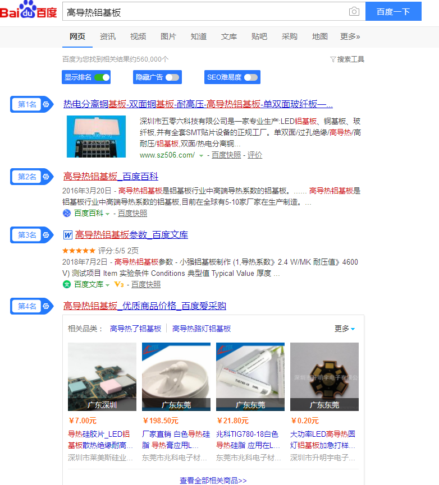Open 高导热铝基板_优质商品价格_百度爱采购 result
This screenshot has height=485, width=439.
tap(145, 306)
